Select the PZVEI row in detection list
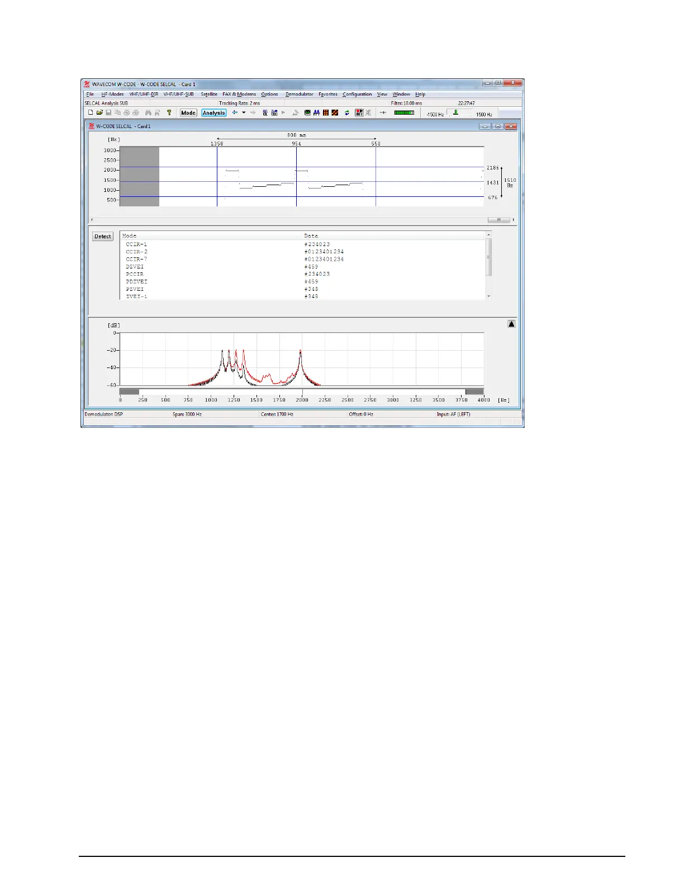The height and width of the screenshot is (886, 684). [302, 289]
